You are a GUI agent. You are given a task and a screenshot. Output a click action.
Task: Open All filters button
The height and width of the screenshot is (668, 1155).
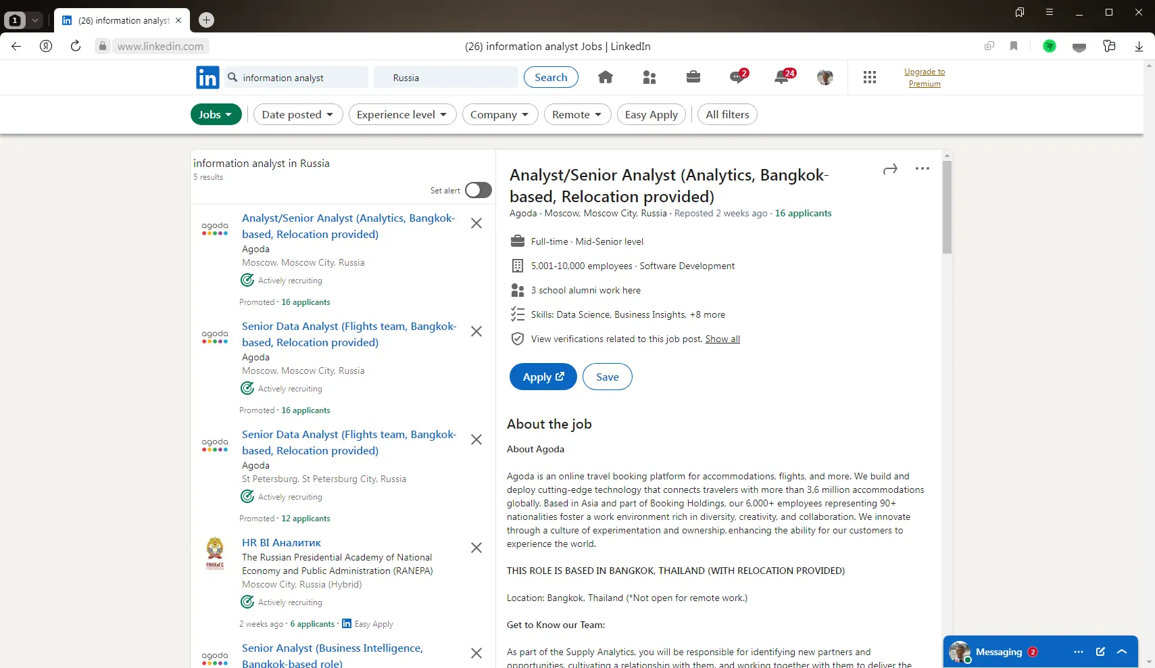point(727,115)
